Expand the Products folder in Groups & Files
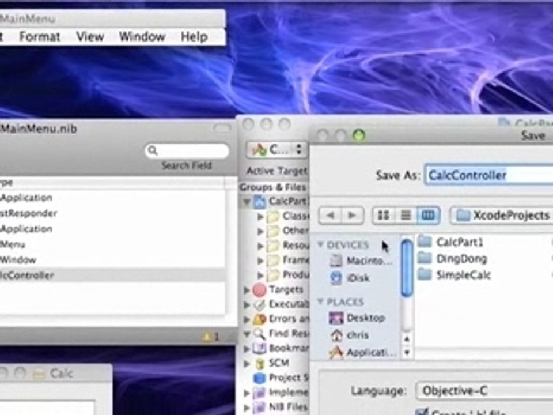Screen dimensions: 553x415 (260, 275)
